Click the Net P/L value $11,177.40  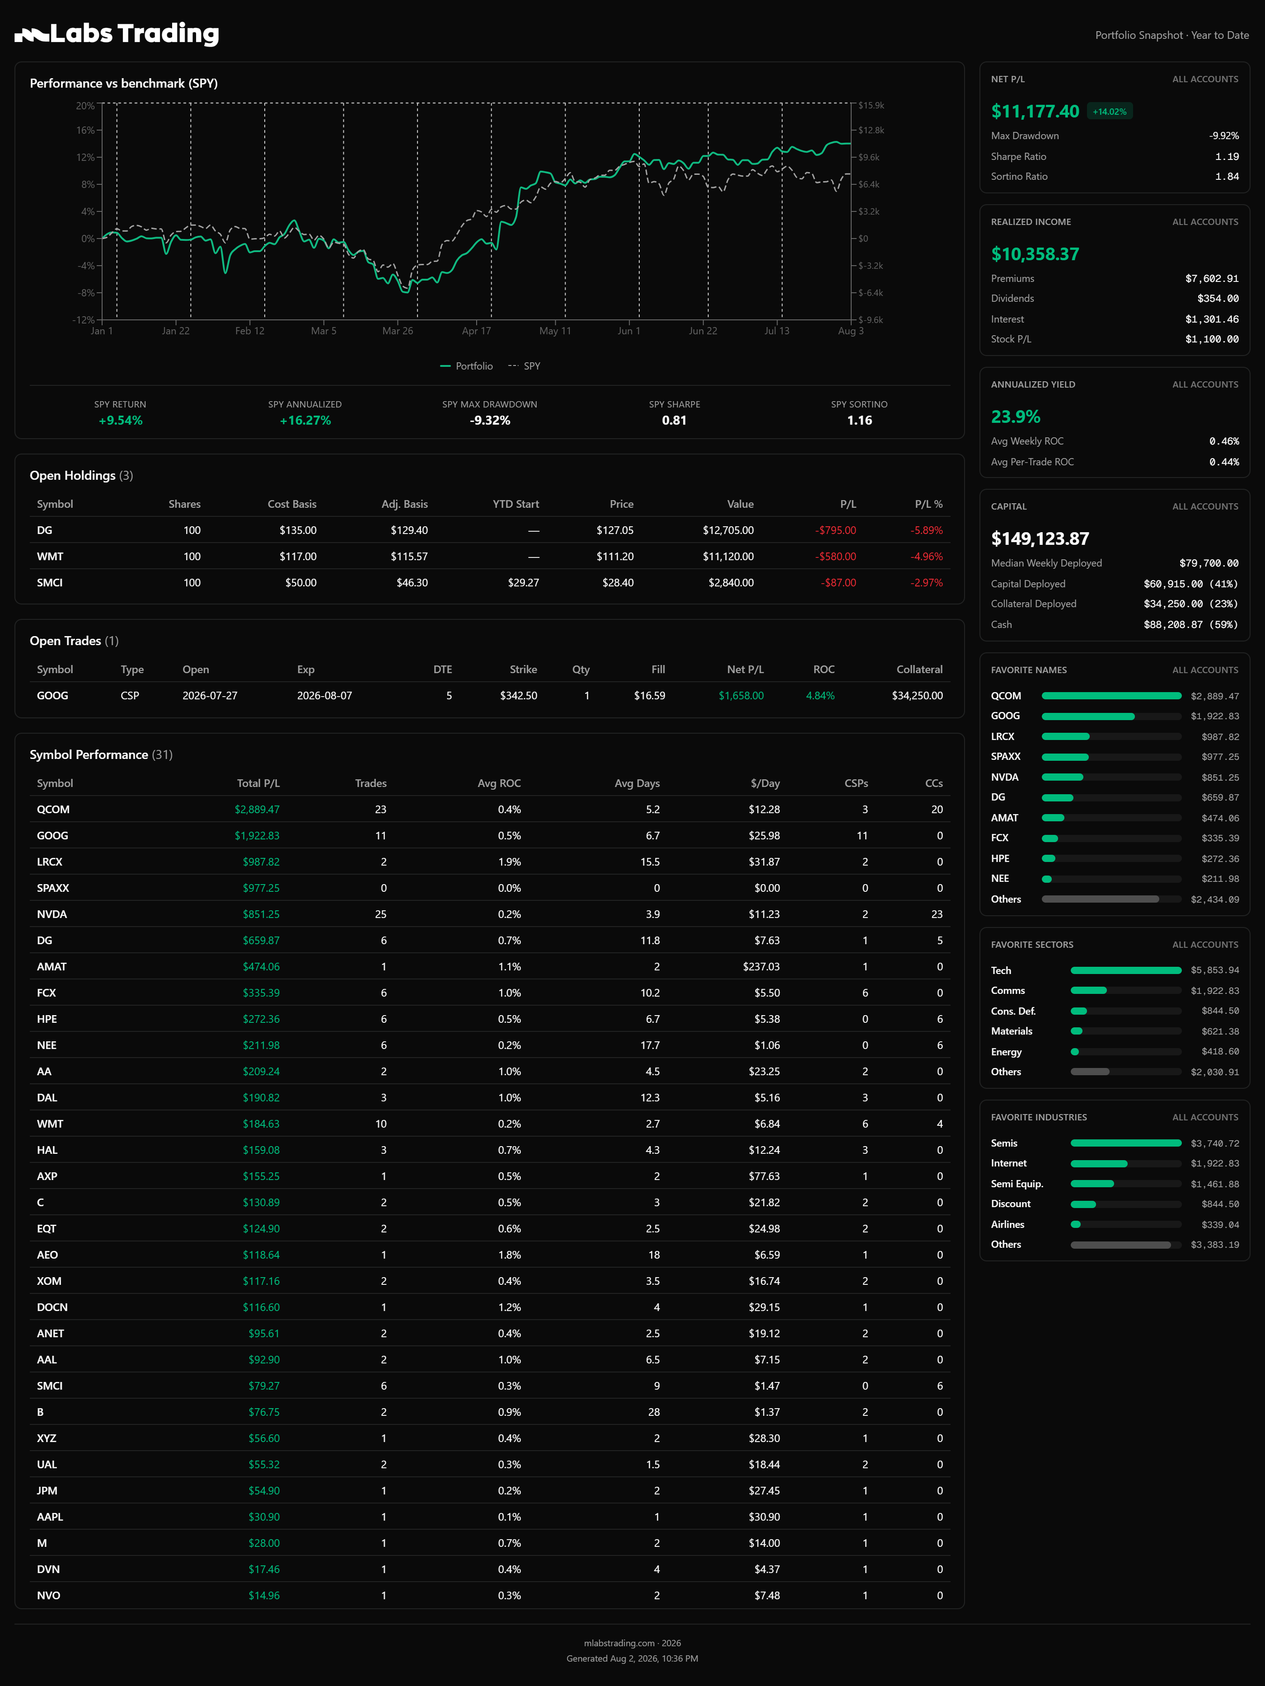click(x=1035, y=111)
